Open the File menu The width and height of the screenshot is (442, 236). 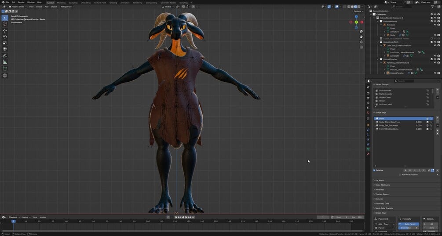(x=7, y=2)
